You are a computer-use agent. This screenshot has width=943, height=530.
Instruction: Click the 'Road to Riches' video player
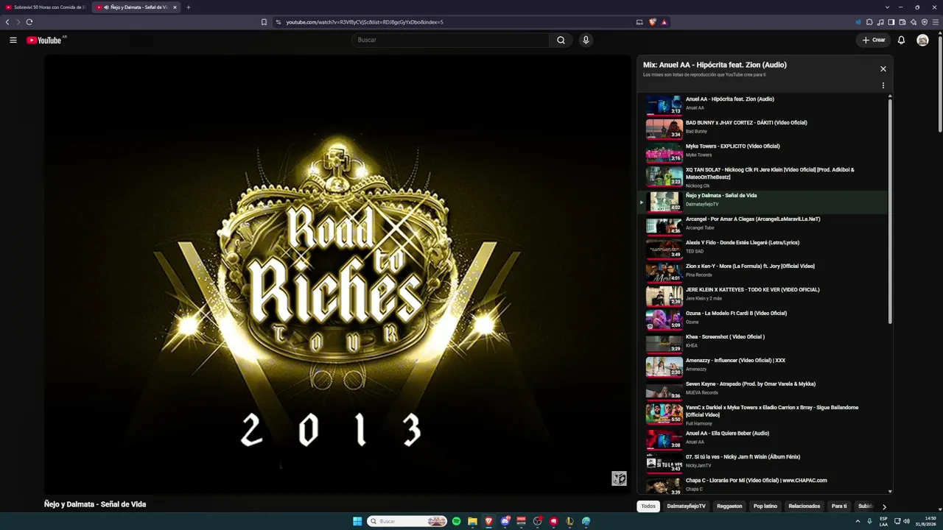pyautogui.click(x=337, y=275)
